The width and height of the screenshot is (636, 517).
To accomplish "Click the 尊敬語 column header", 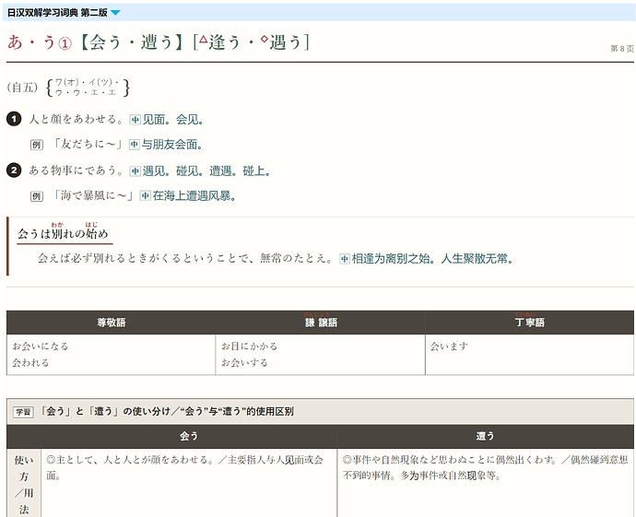I will coord(112,323).
